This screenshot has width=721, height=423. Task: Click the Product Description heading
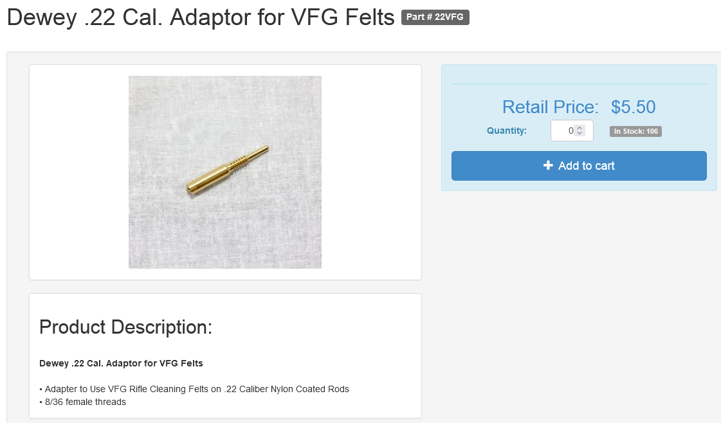coord(125,327)
